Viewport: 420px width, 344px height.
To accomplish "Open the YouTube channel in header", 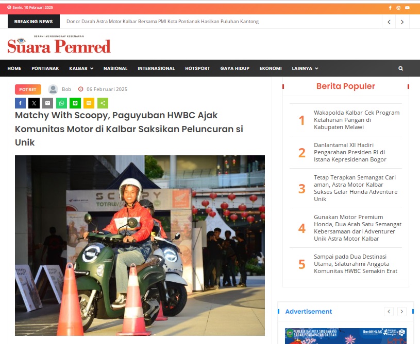I will click(407, 8).
